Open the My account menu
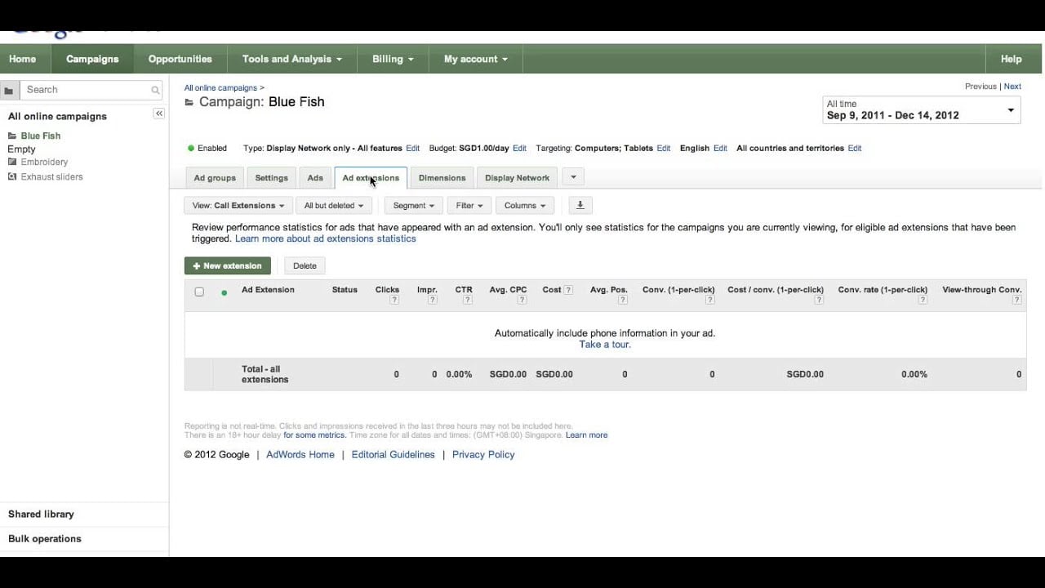The width and height of the screenshot is (1045, 588). [476, 59]
